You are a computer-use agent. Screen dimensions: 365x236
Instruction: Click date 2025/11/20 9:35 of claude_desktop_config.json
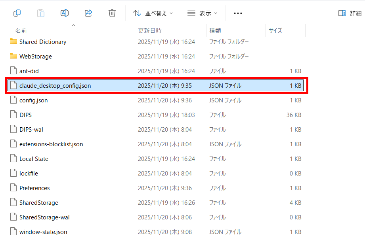pyautogui.click(x=165, y=86)
